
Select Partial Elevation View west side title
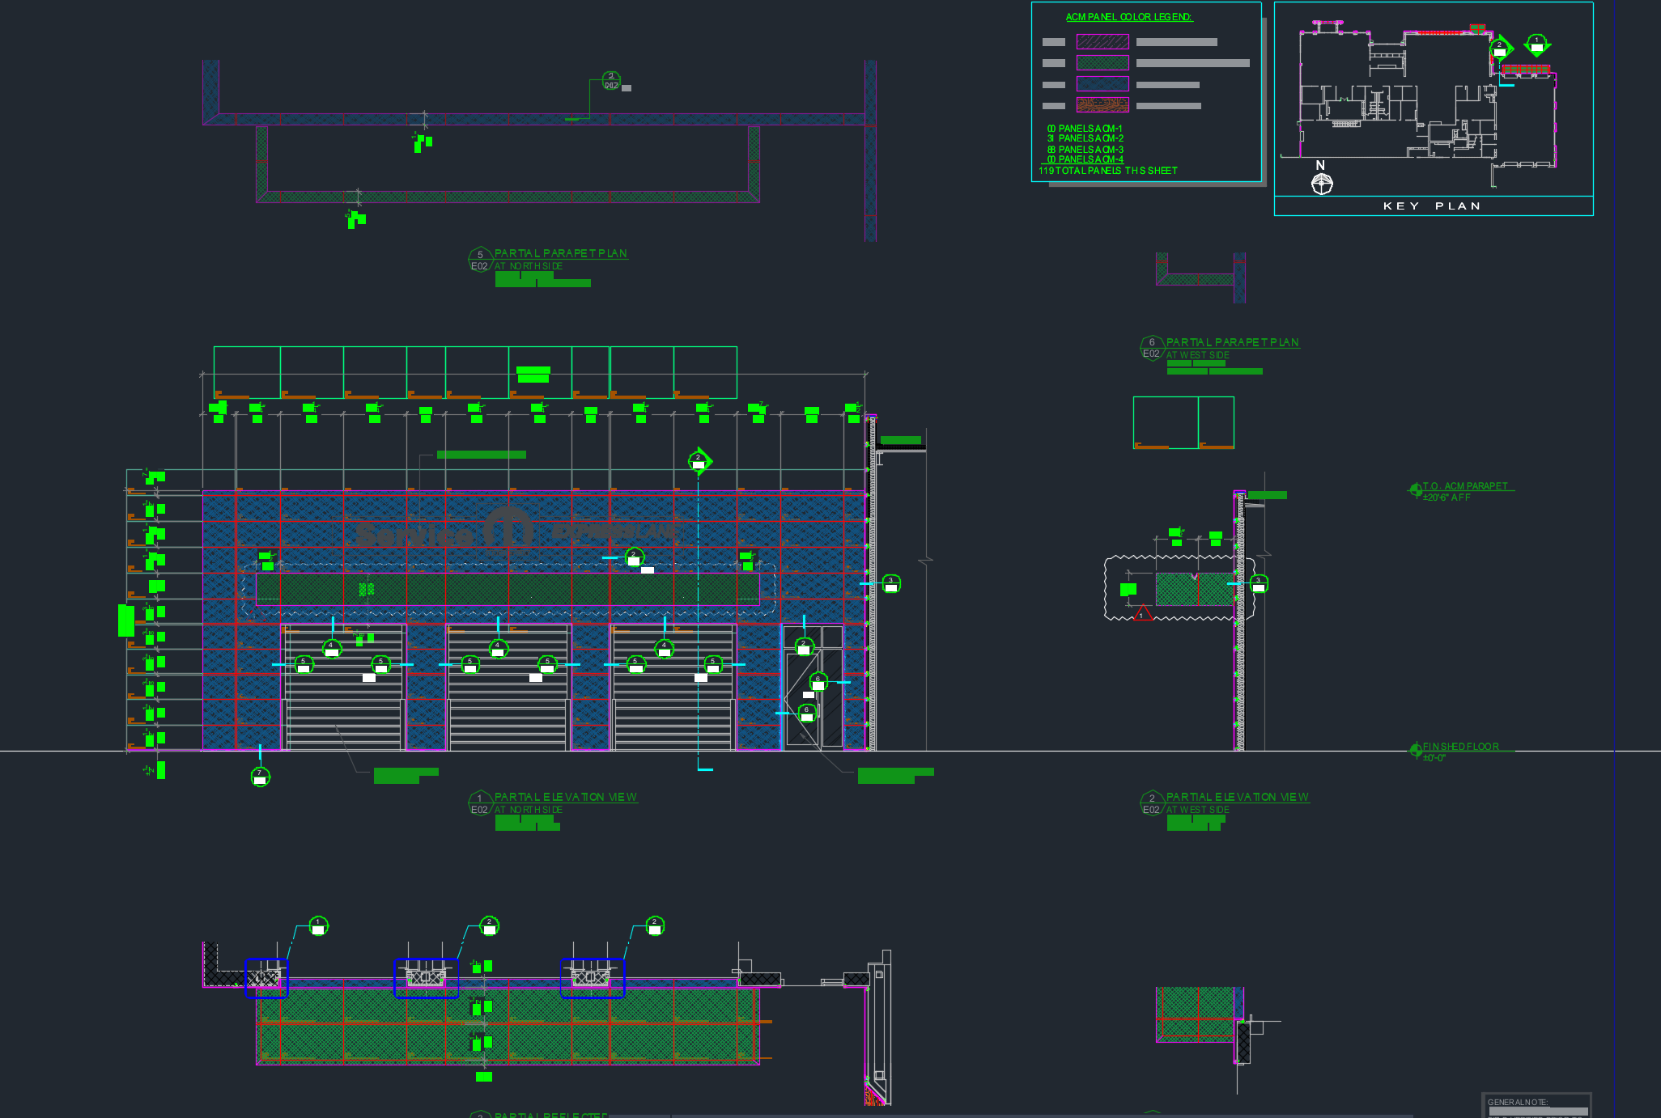1237,797
